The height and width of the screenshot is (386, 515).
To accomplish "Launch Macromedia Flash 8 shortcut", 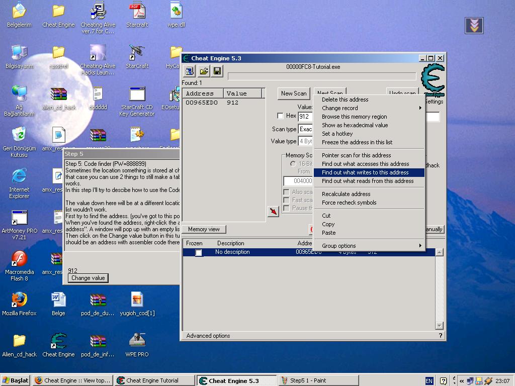I will click(x=20, y=266).
